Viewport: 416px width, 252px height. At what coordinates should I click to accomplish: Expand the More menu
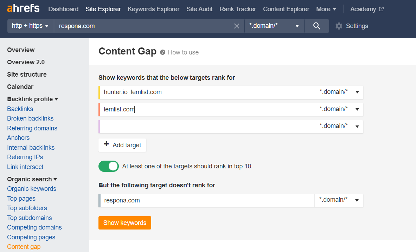pyautogui.click(x=326, y=9)
